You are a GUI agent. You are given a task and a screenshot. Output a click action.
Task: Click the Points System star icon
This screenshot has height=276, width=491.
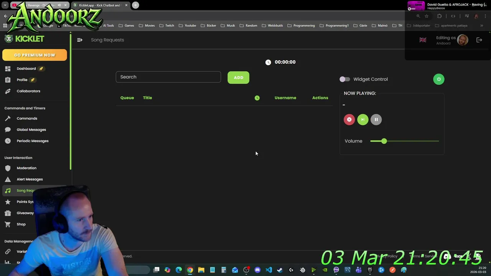coord(8,202)
